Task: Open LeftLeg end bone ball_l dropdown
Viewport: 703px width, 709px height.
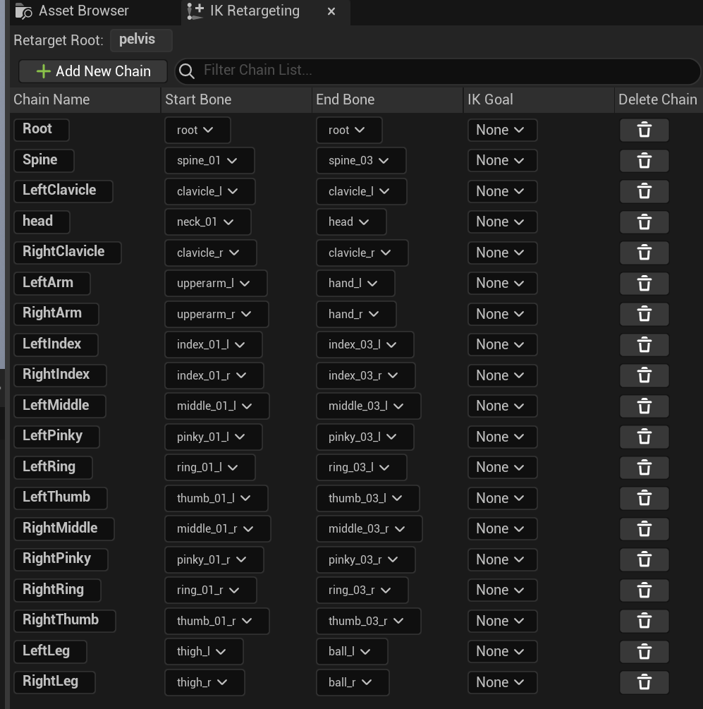Action: coord(352,652)
